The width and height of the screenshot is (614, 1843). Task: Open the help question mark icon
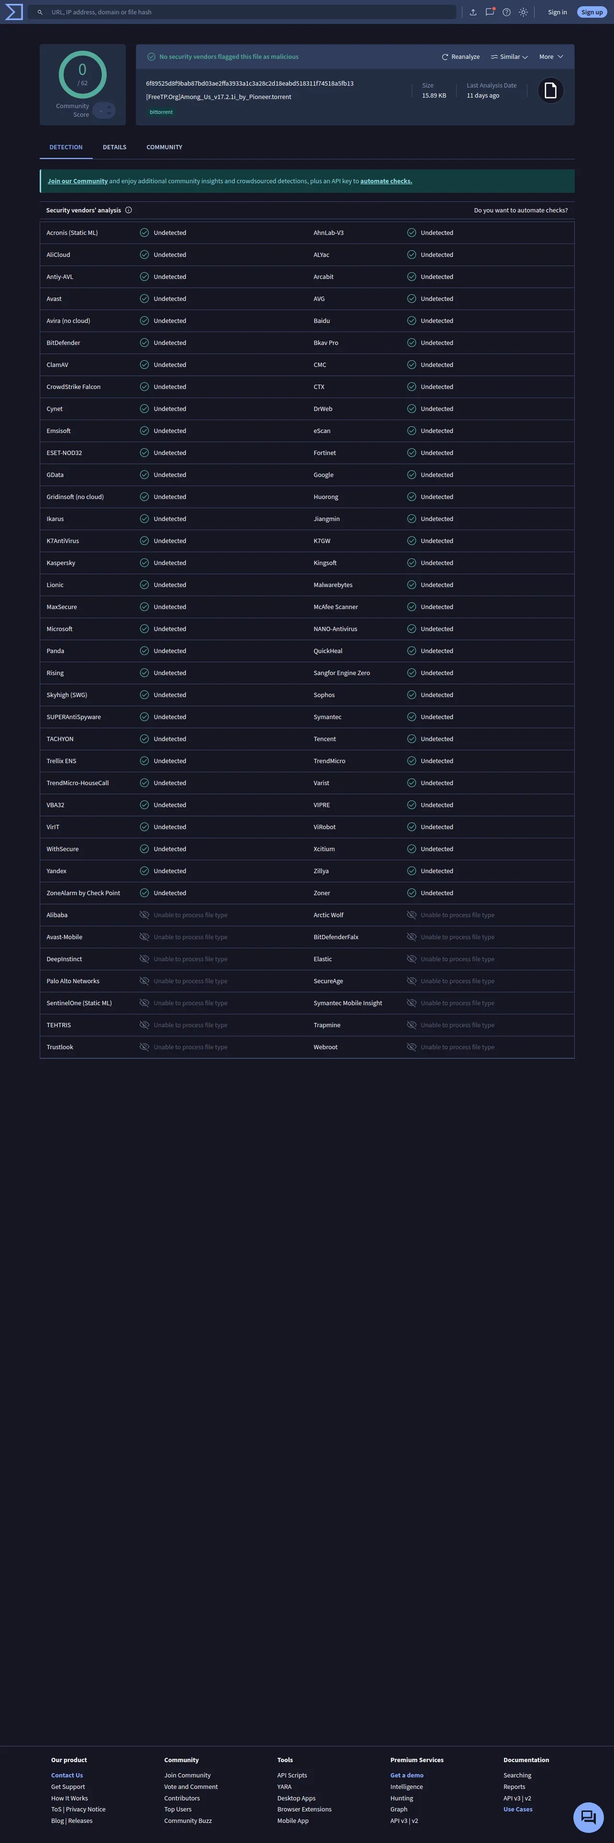coord(507,12)
